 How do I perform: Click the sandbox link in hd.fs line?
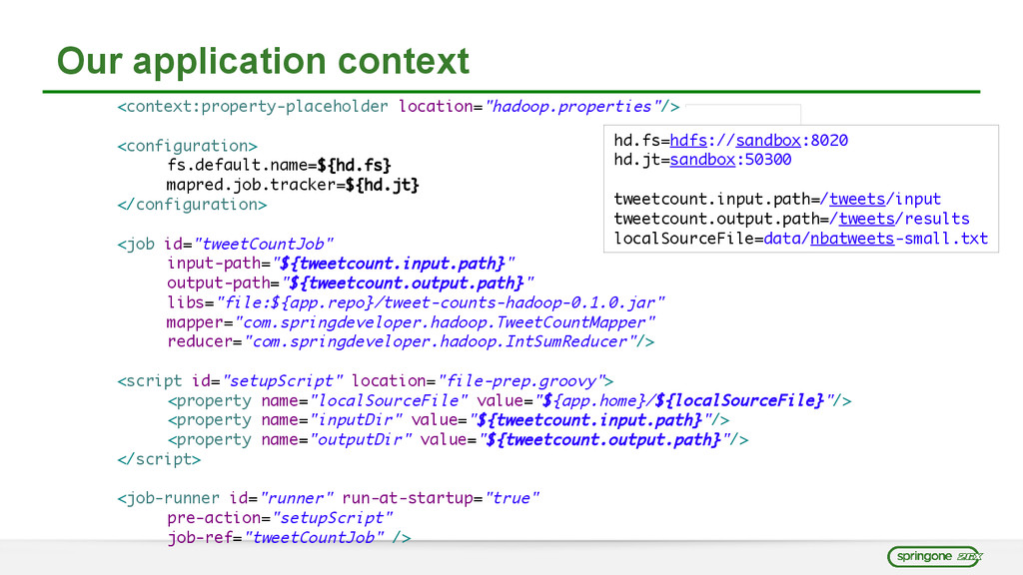768,140
